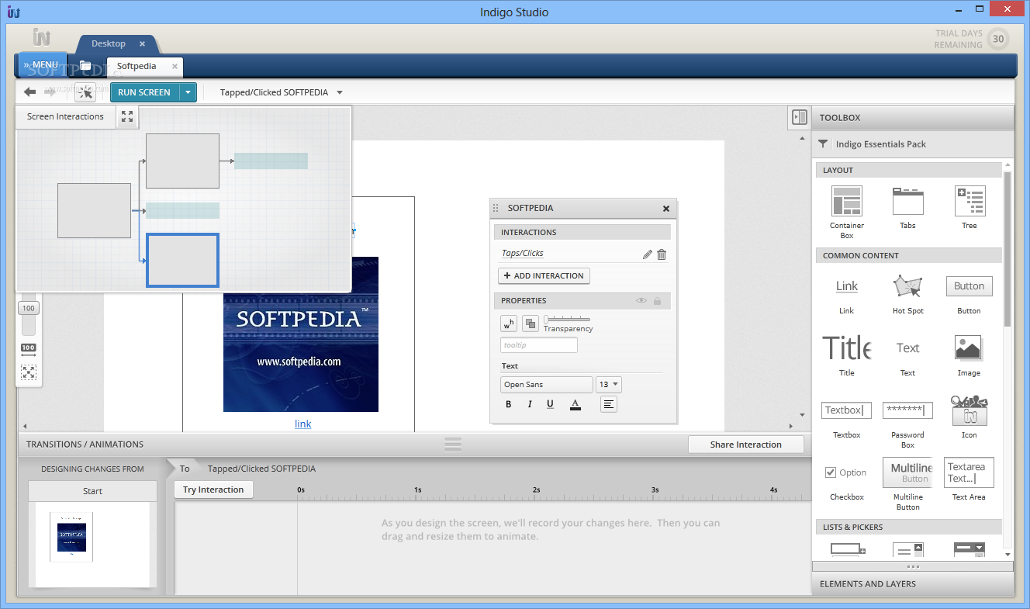Choose the Text Area element
This screenshot has width=1030, height=609.
point(969,479)
